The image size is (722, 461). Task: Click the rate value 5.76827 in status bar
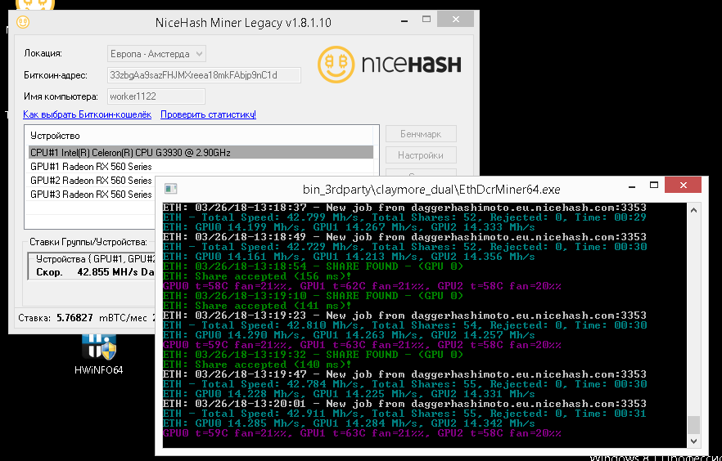coord(74,318)
